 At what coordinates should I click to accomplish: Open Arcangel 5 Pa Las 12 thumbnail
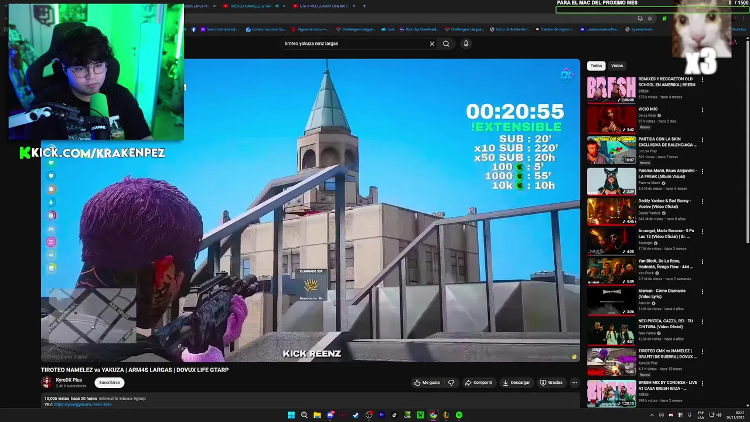tap(611, 241)
